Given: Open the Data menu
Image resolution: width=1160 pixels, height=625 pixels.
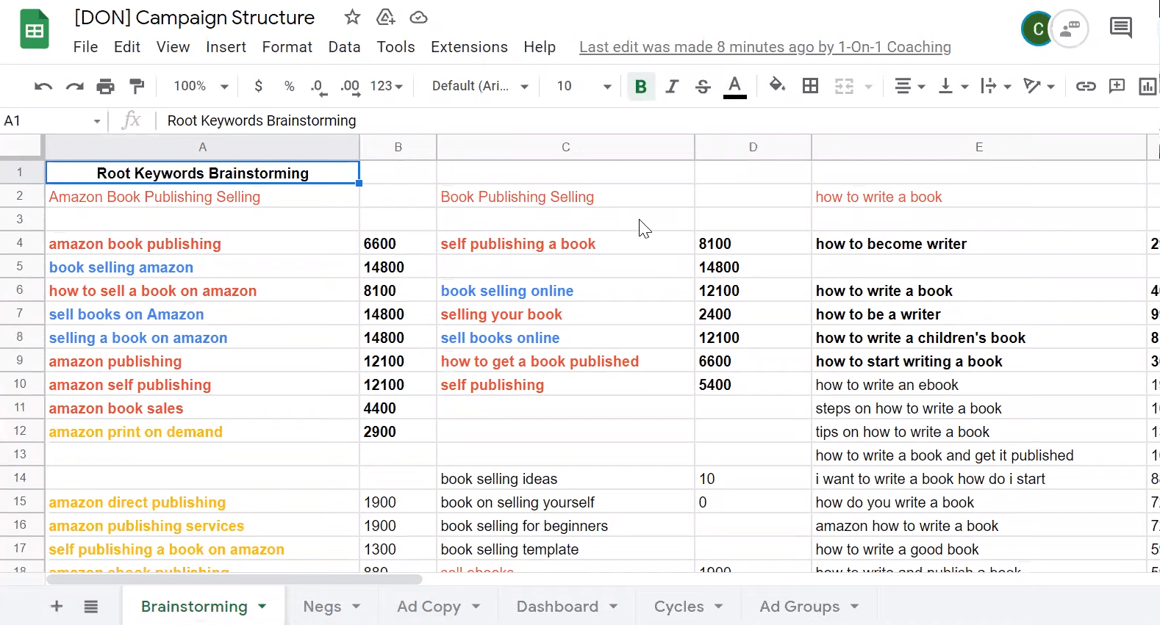Looking at the screenshot, I should tap(344, 47).
